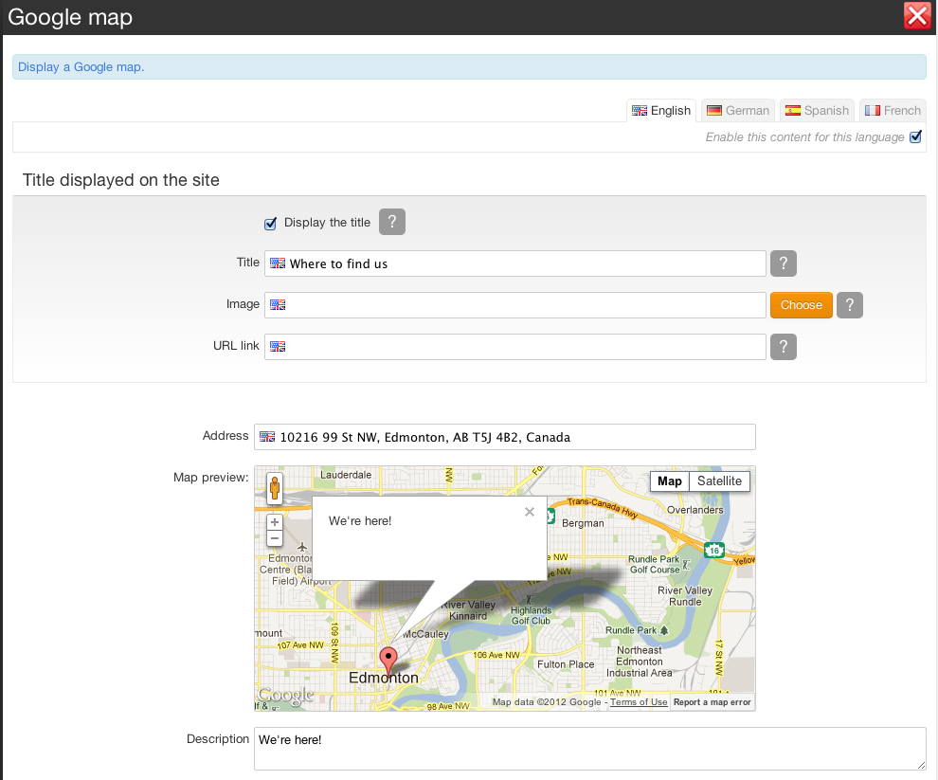Click the Fulton Place map label
The image size is (938, 780).
(566, 664)
